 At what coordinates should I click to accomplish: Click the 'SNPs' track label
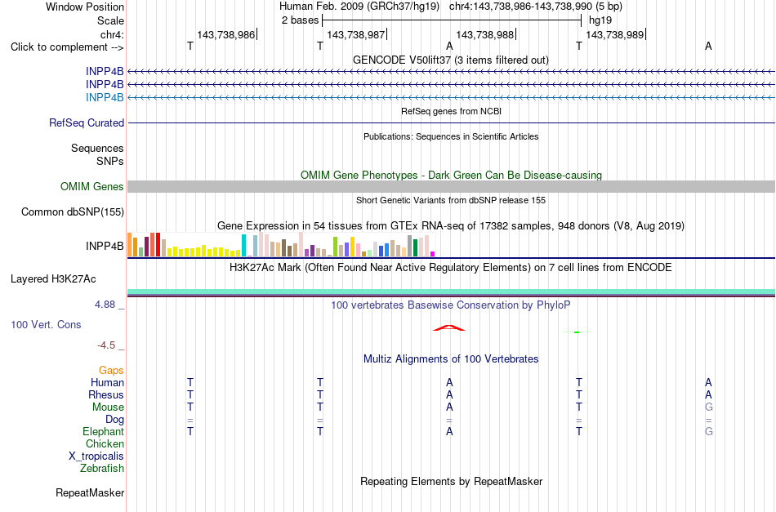110,161
